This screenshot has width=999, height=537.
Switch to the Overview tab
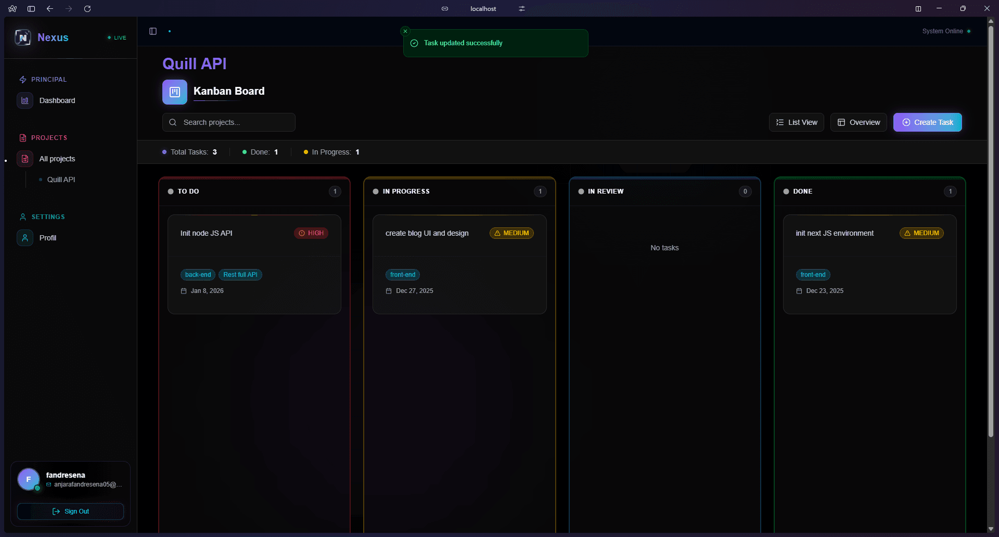pyautogui.click(x=858, y=122)
